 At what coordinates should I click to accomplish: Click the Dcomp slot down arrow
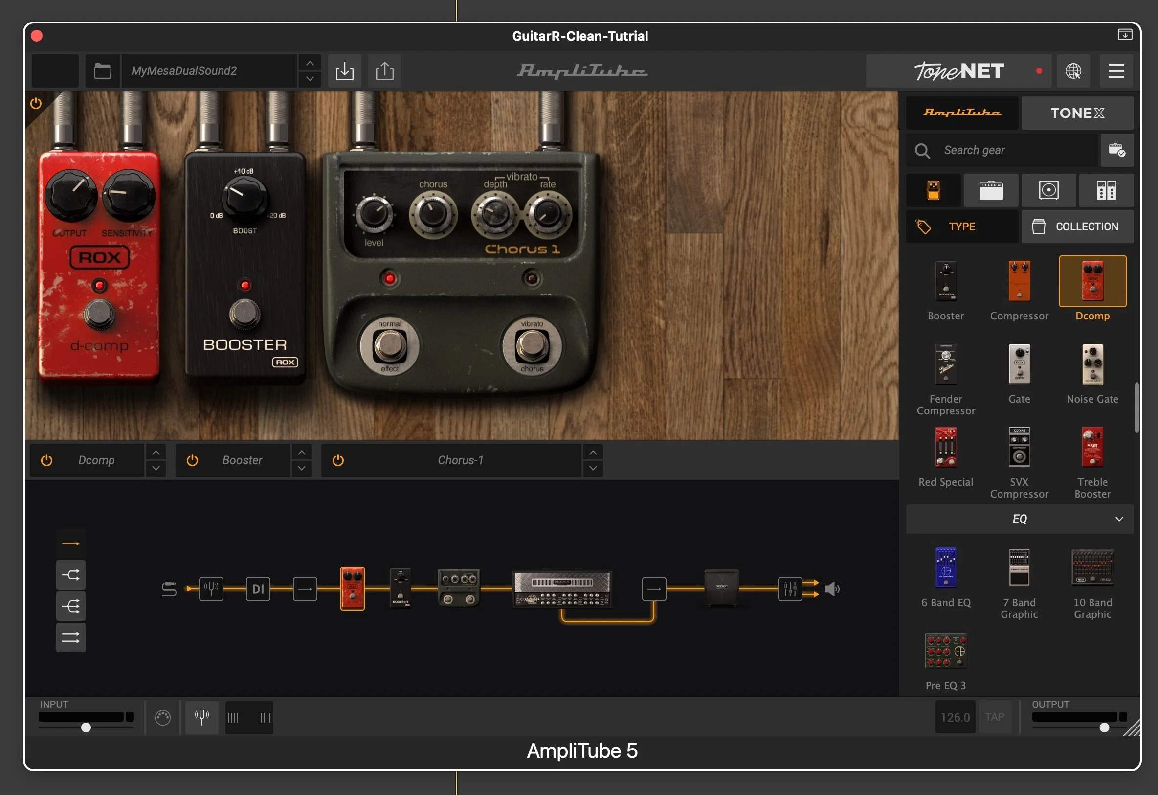156,469
